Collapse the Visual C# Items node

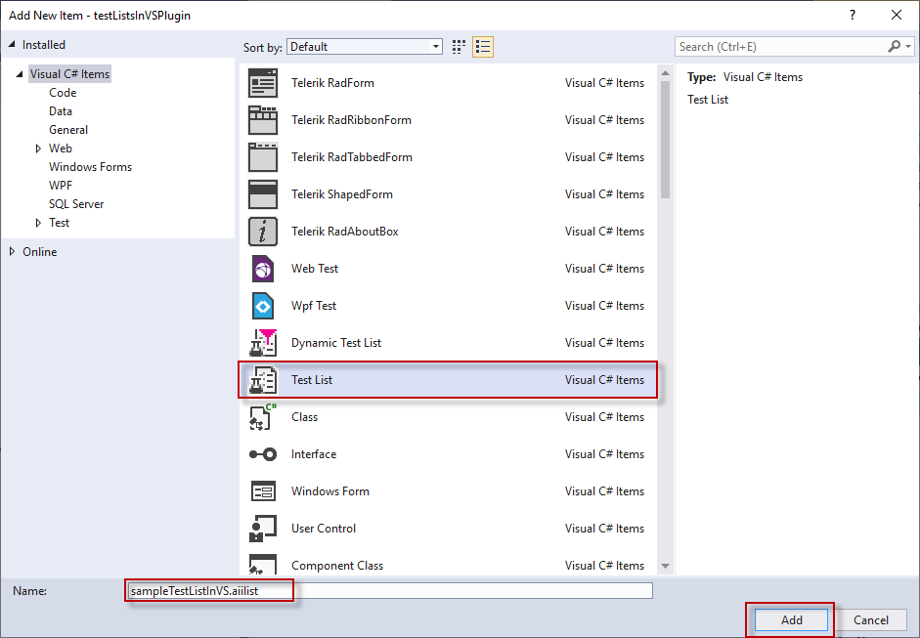[20, 74]
